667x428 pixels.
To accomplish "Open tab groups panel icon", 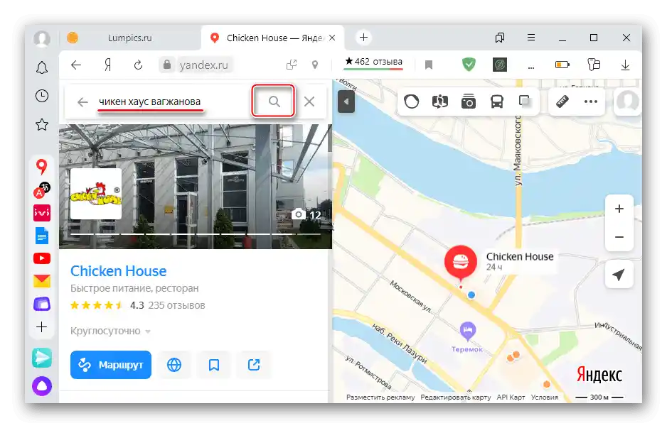I will tap(500, 38).
